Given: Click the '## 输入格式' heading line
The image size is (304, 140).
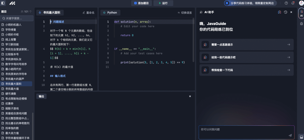Looking at the screenshot, I should (x=58, y=76).
